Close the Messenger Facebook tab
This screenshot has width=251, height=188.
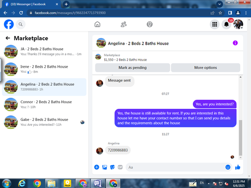57,4
